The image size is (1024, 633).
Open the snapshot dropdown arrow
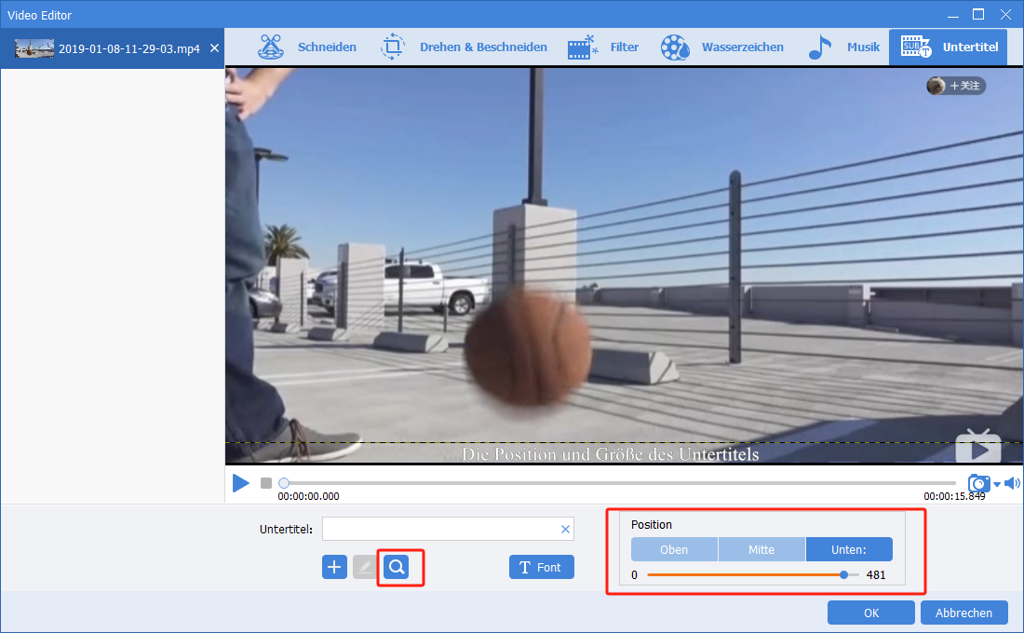pos(997,485)
